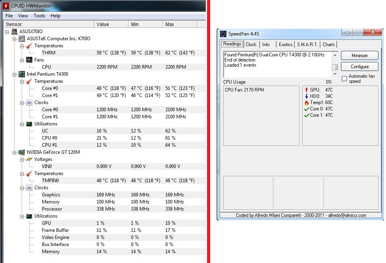
Task: Click the Voltages lightning icon
Action: point(29,159)
